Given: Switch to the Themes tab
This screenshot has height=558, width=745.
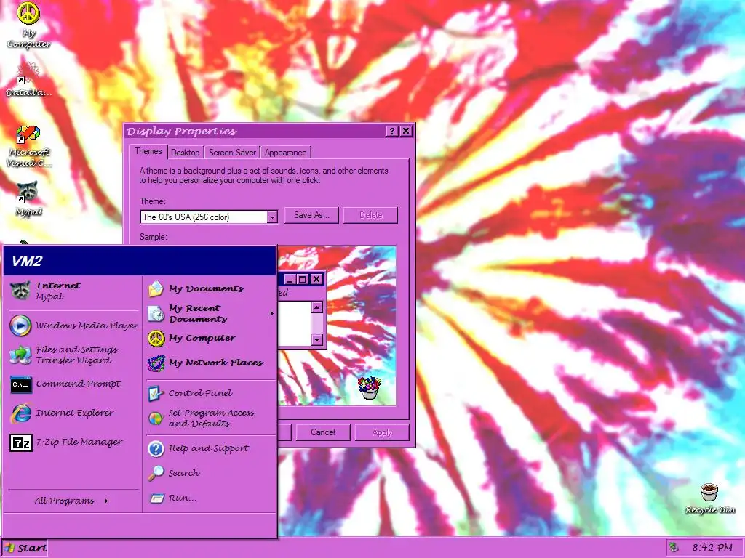Looking at the screenshot, I should coord(148,151).
